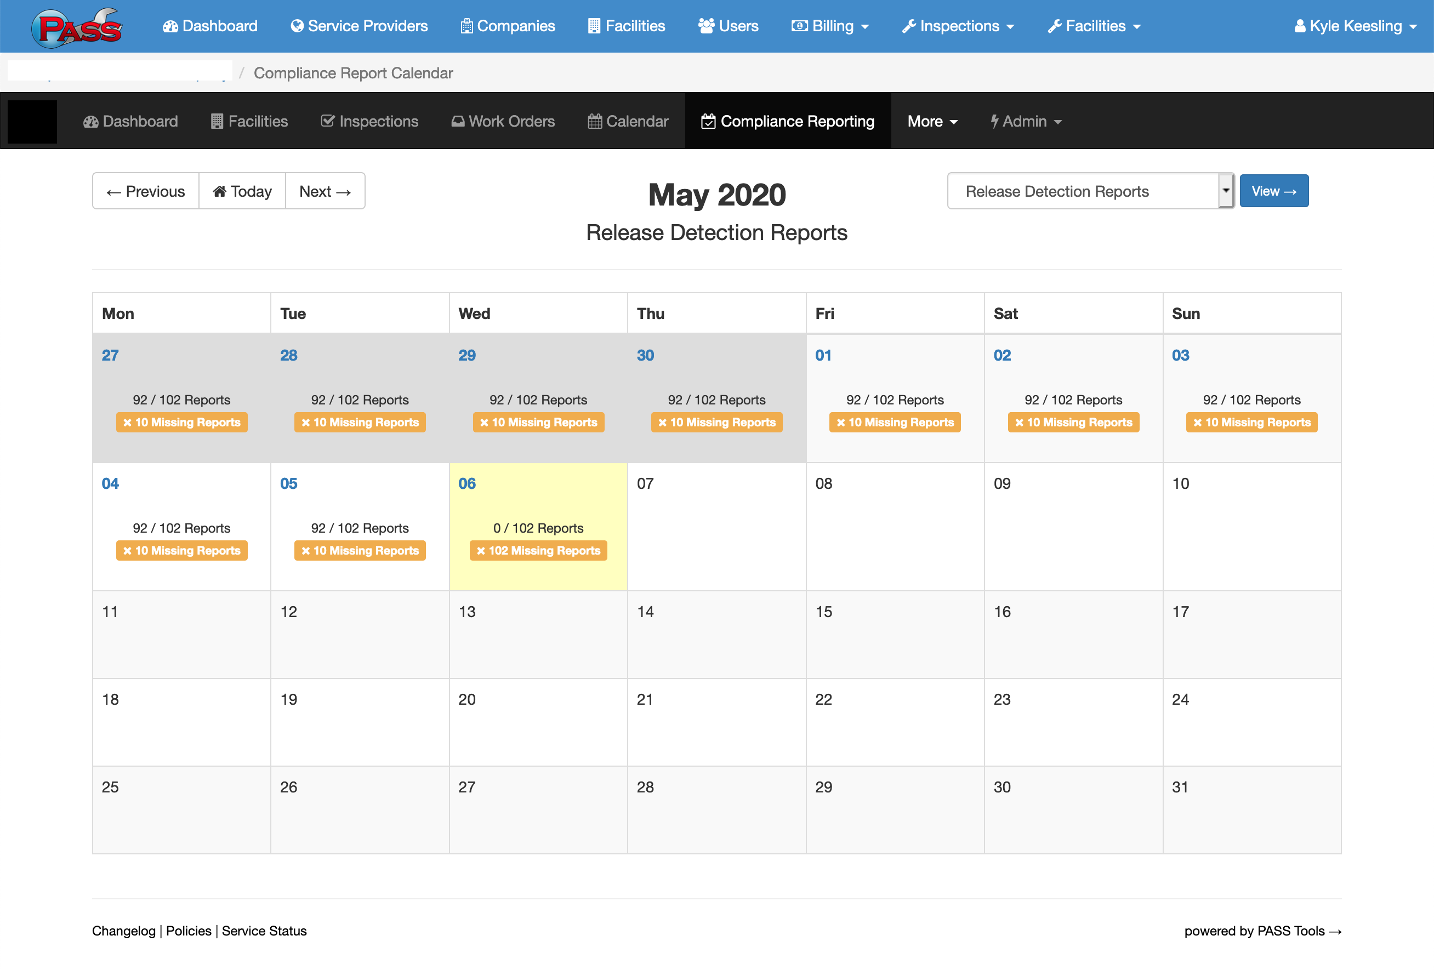Open the Changelog link

(123, 931)
